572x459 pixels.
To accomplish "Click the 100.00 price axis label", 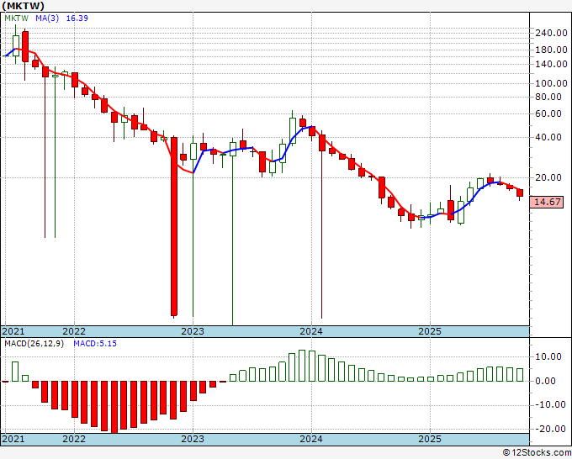I will (x=551, y=83).
